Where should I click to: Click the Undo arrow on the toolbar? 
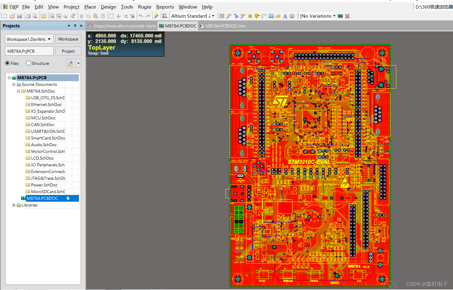tap(141, 16)
